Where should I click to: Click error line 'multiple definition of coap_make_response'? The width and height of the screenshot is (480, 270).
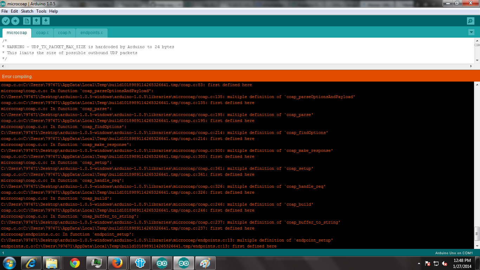pyautogui.click(x=167, y=150)
